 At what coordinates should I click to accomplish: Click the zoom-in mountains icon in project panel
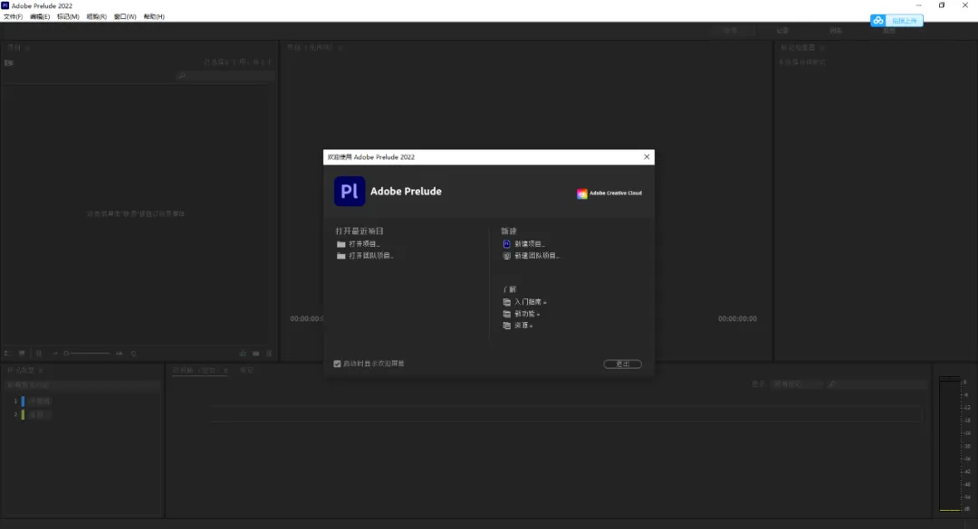click(x=120, y=354)
